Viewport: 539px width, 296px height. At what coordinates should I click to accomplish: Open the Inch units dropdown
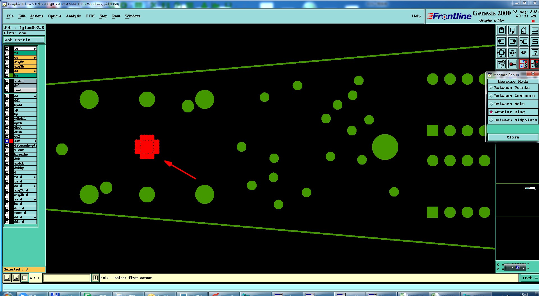point(529,278)
